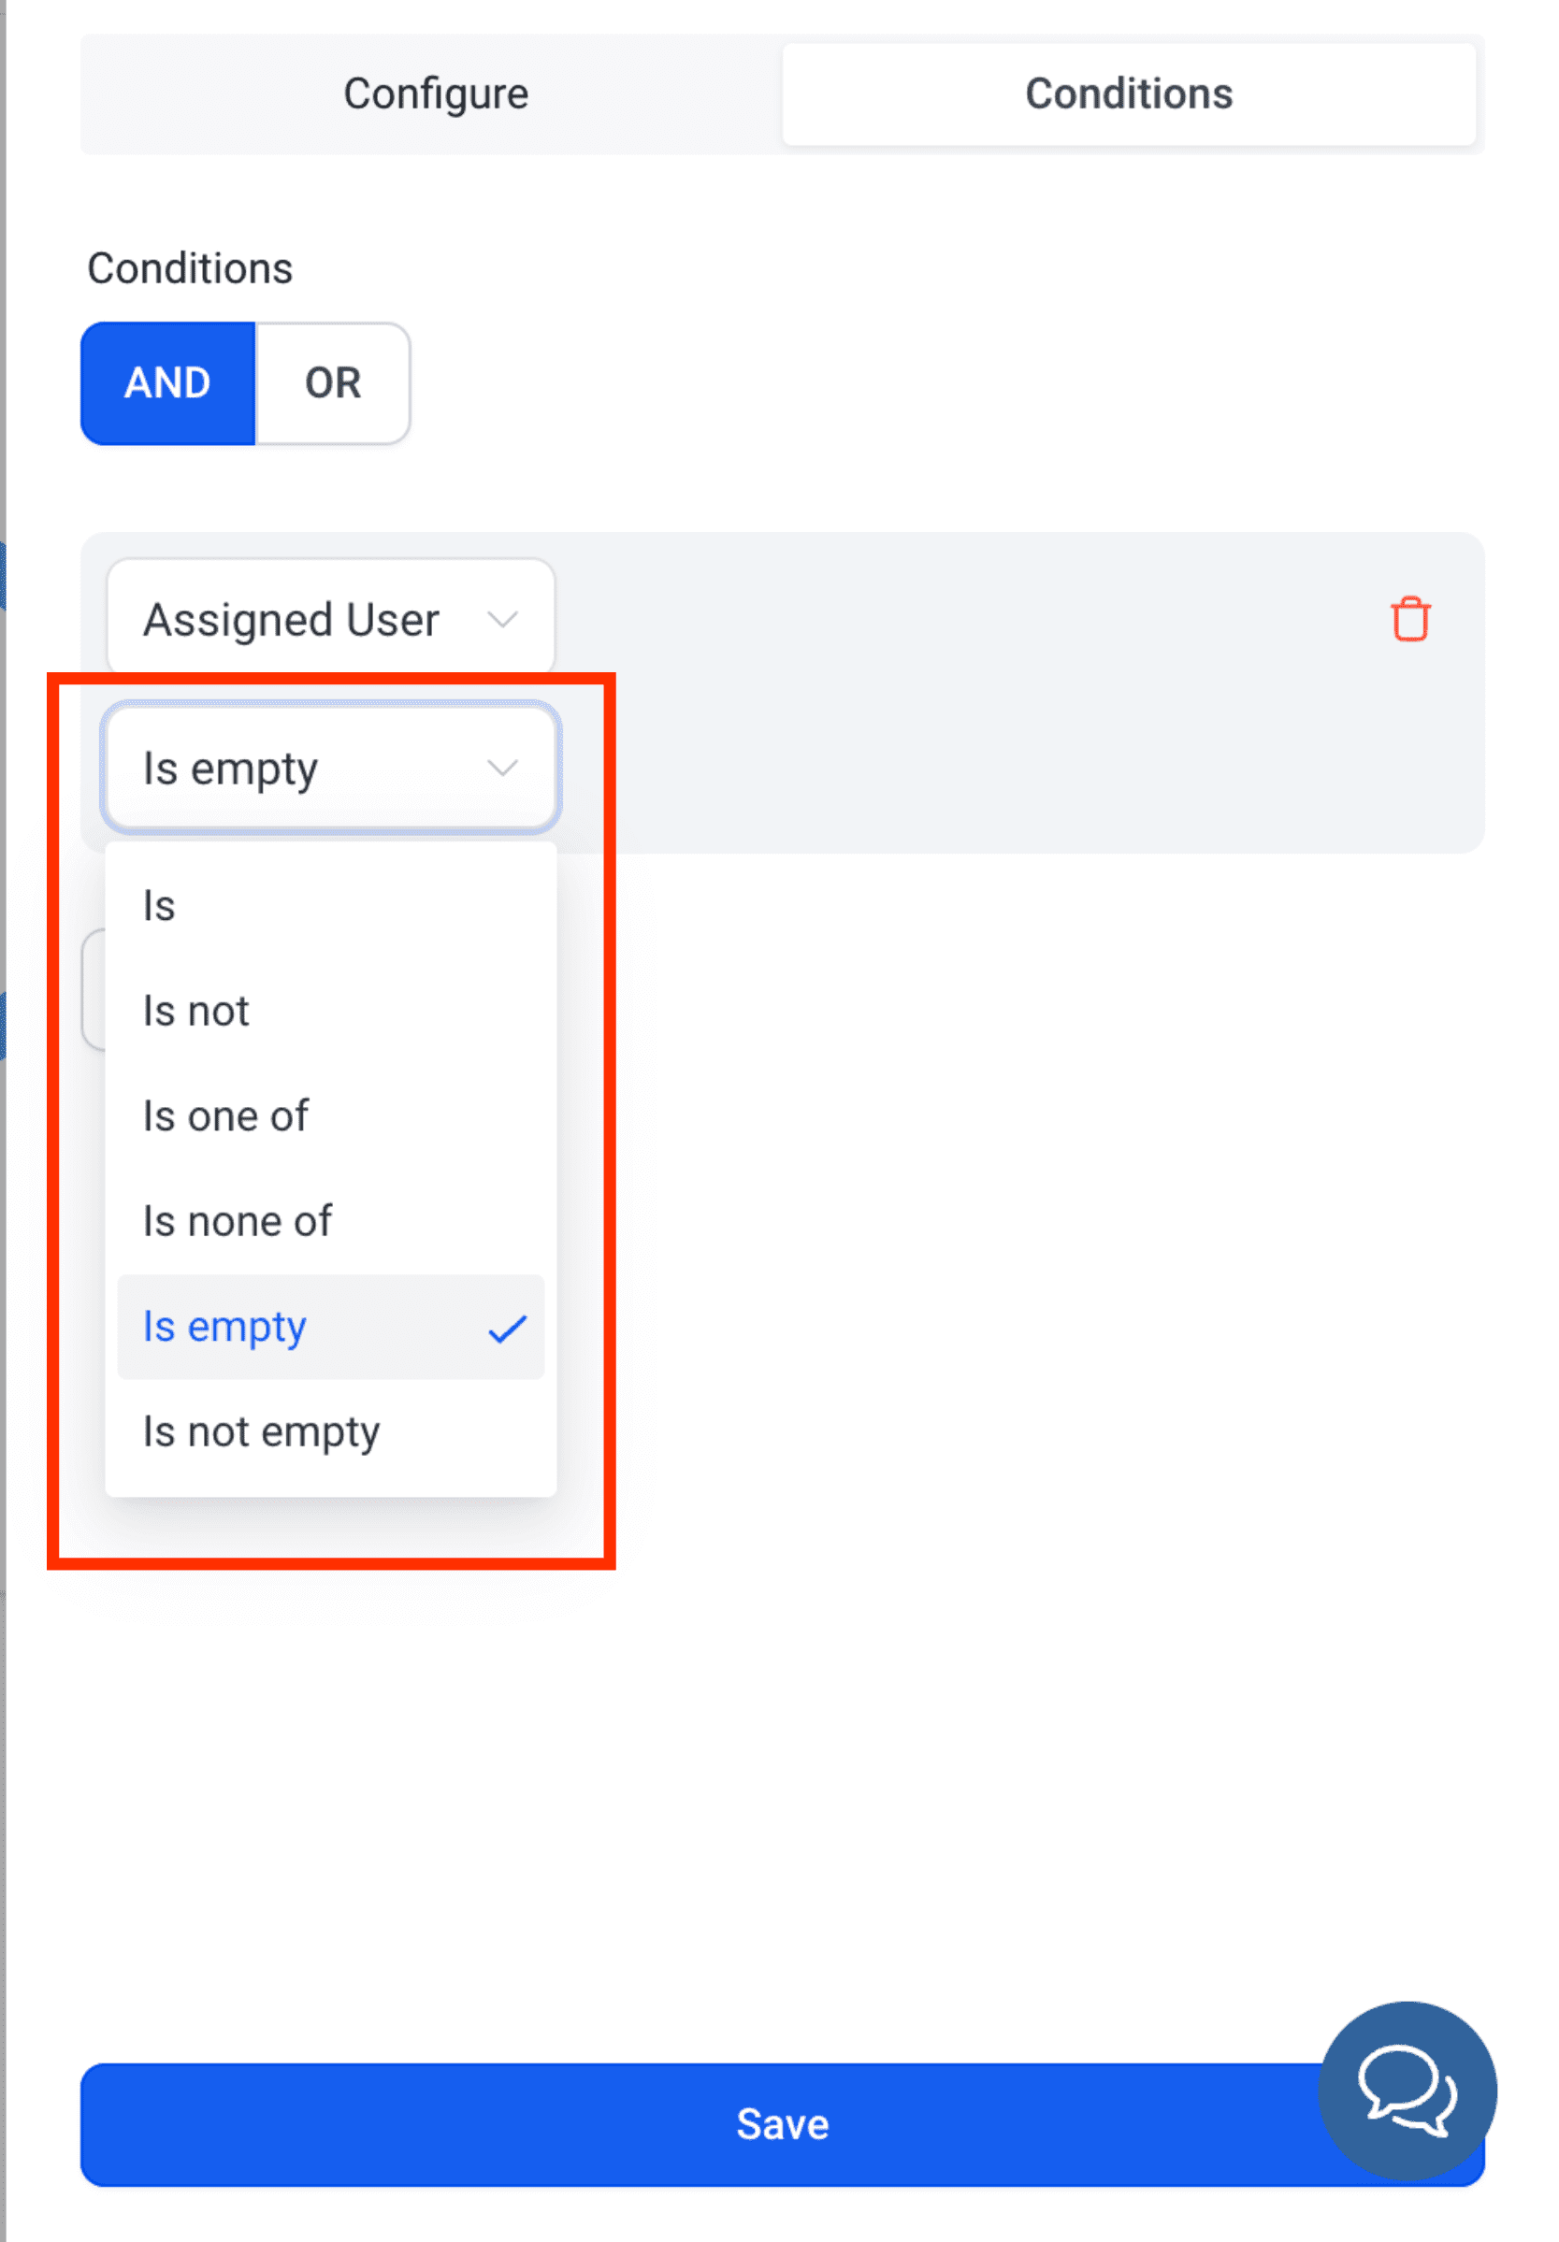Pick "Is none of" from the list
1559x2242 pixels.
pyautogui.click(x=330, y=1222)
